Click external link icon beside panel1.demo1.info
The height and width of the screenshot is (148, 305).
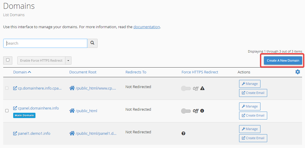(x=15, y=134)
